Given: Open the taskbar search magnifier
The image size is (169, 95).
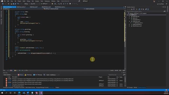Looking at the screenshot, I should pyautogui.click(x=6, y=93).
